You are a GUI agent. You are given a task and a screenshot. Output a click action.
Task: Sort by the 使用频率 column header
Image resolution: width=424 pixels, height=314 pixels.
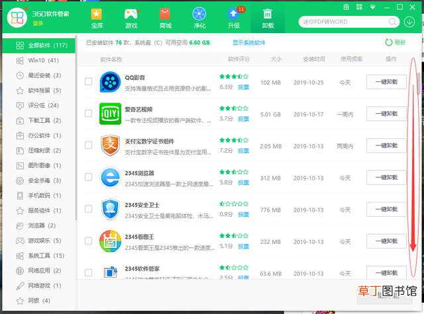coord(351,59)
